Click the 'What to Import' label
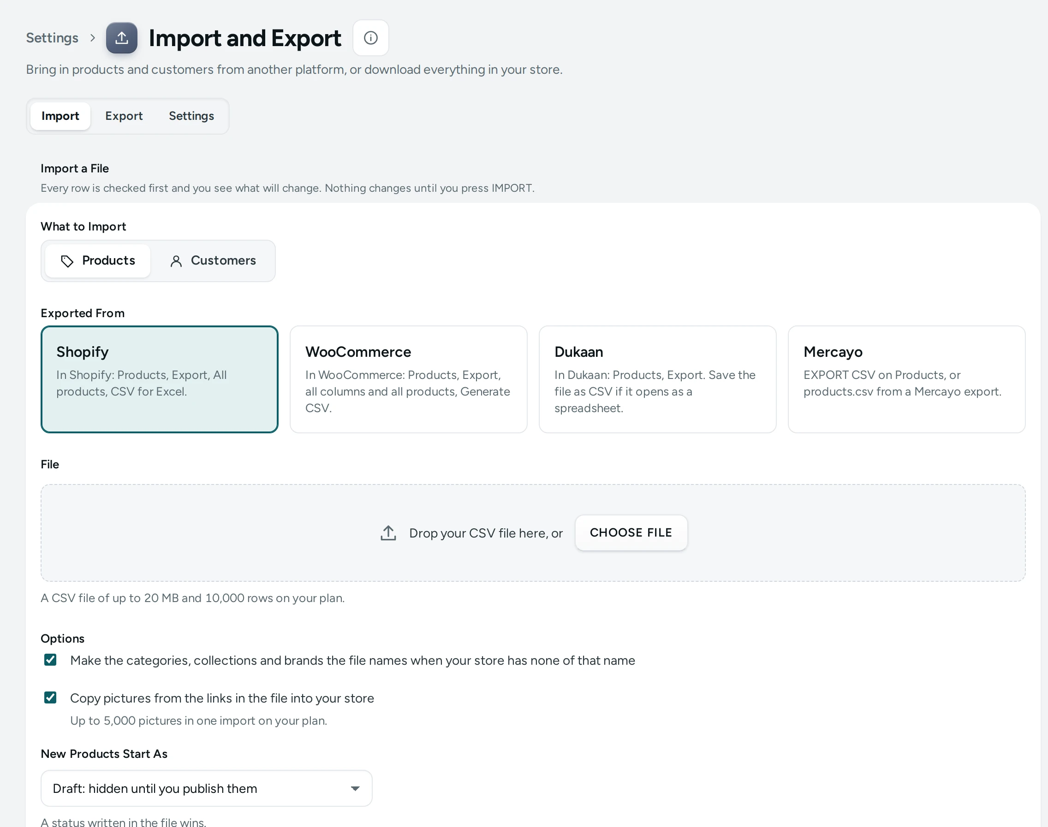1048x827 pixels. pos(83,227)
